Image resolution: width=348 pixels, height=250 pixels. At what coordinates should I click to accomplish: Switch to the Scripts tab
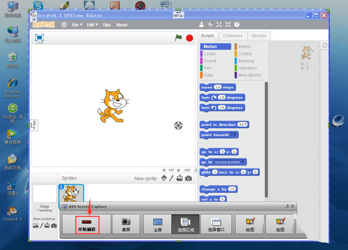click(208, 36)
